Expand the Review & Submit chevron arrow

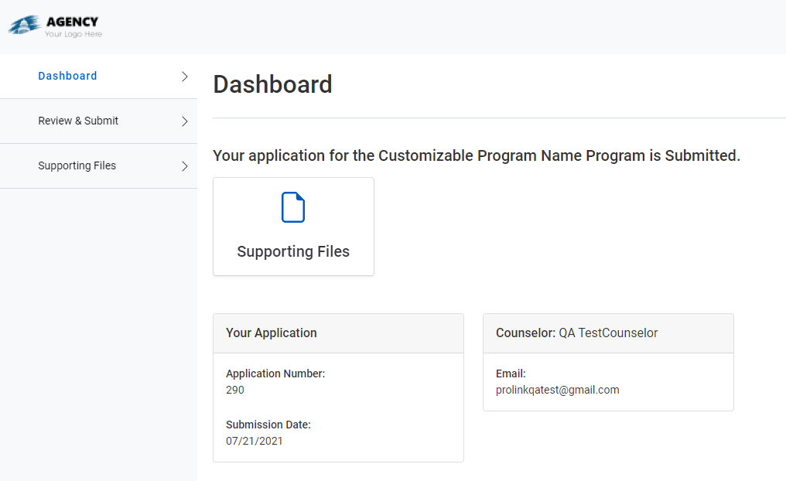pos(183,121)
